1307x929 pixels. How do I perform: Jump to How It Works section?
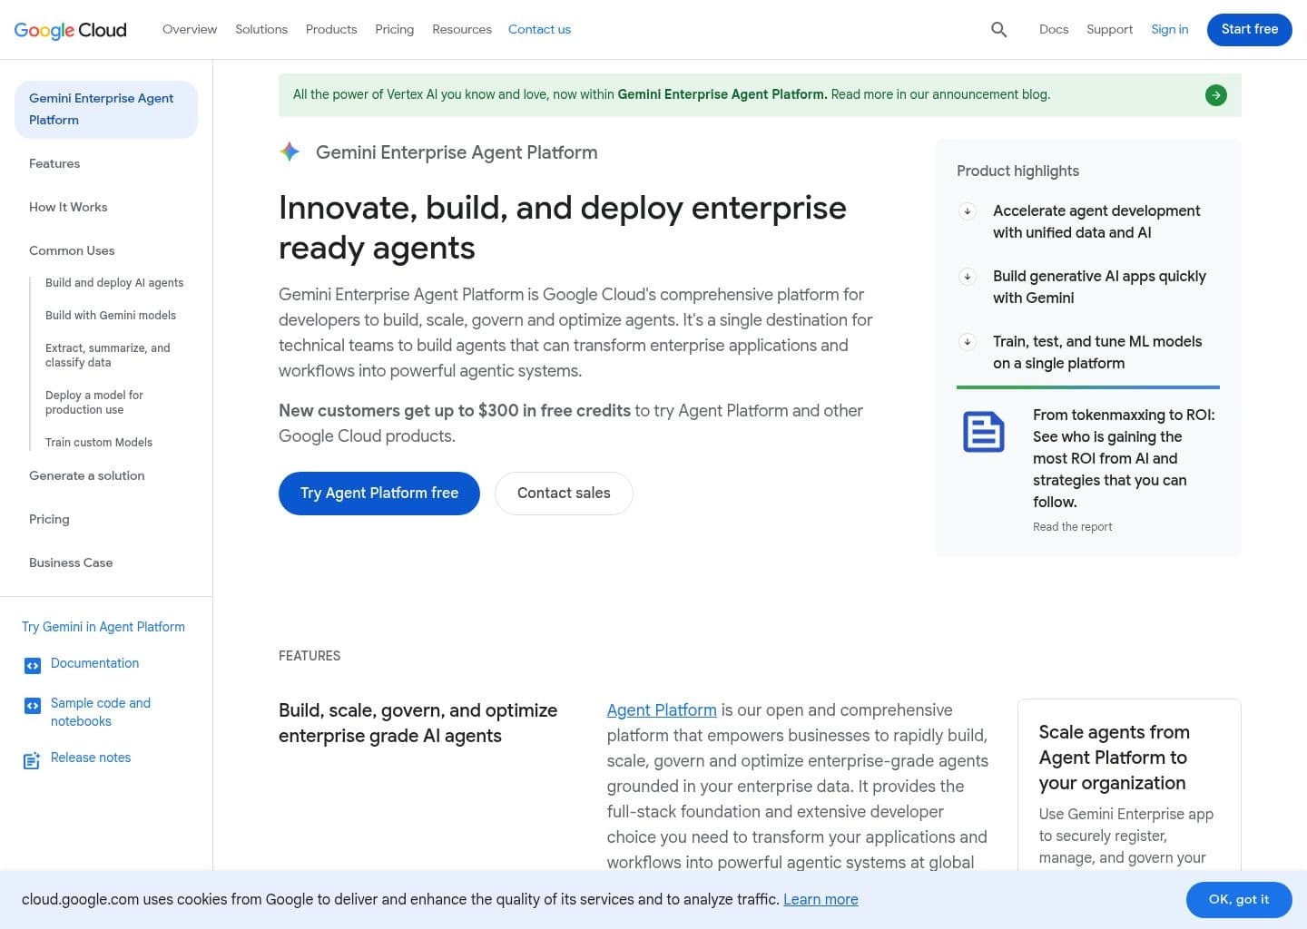(x=68, y=208)
